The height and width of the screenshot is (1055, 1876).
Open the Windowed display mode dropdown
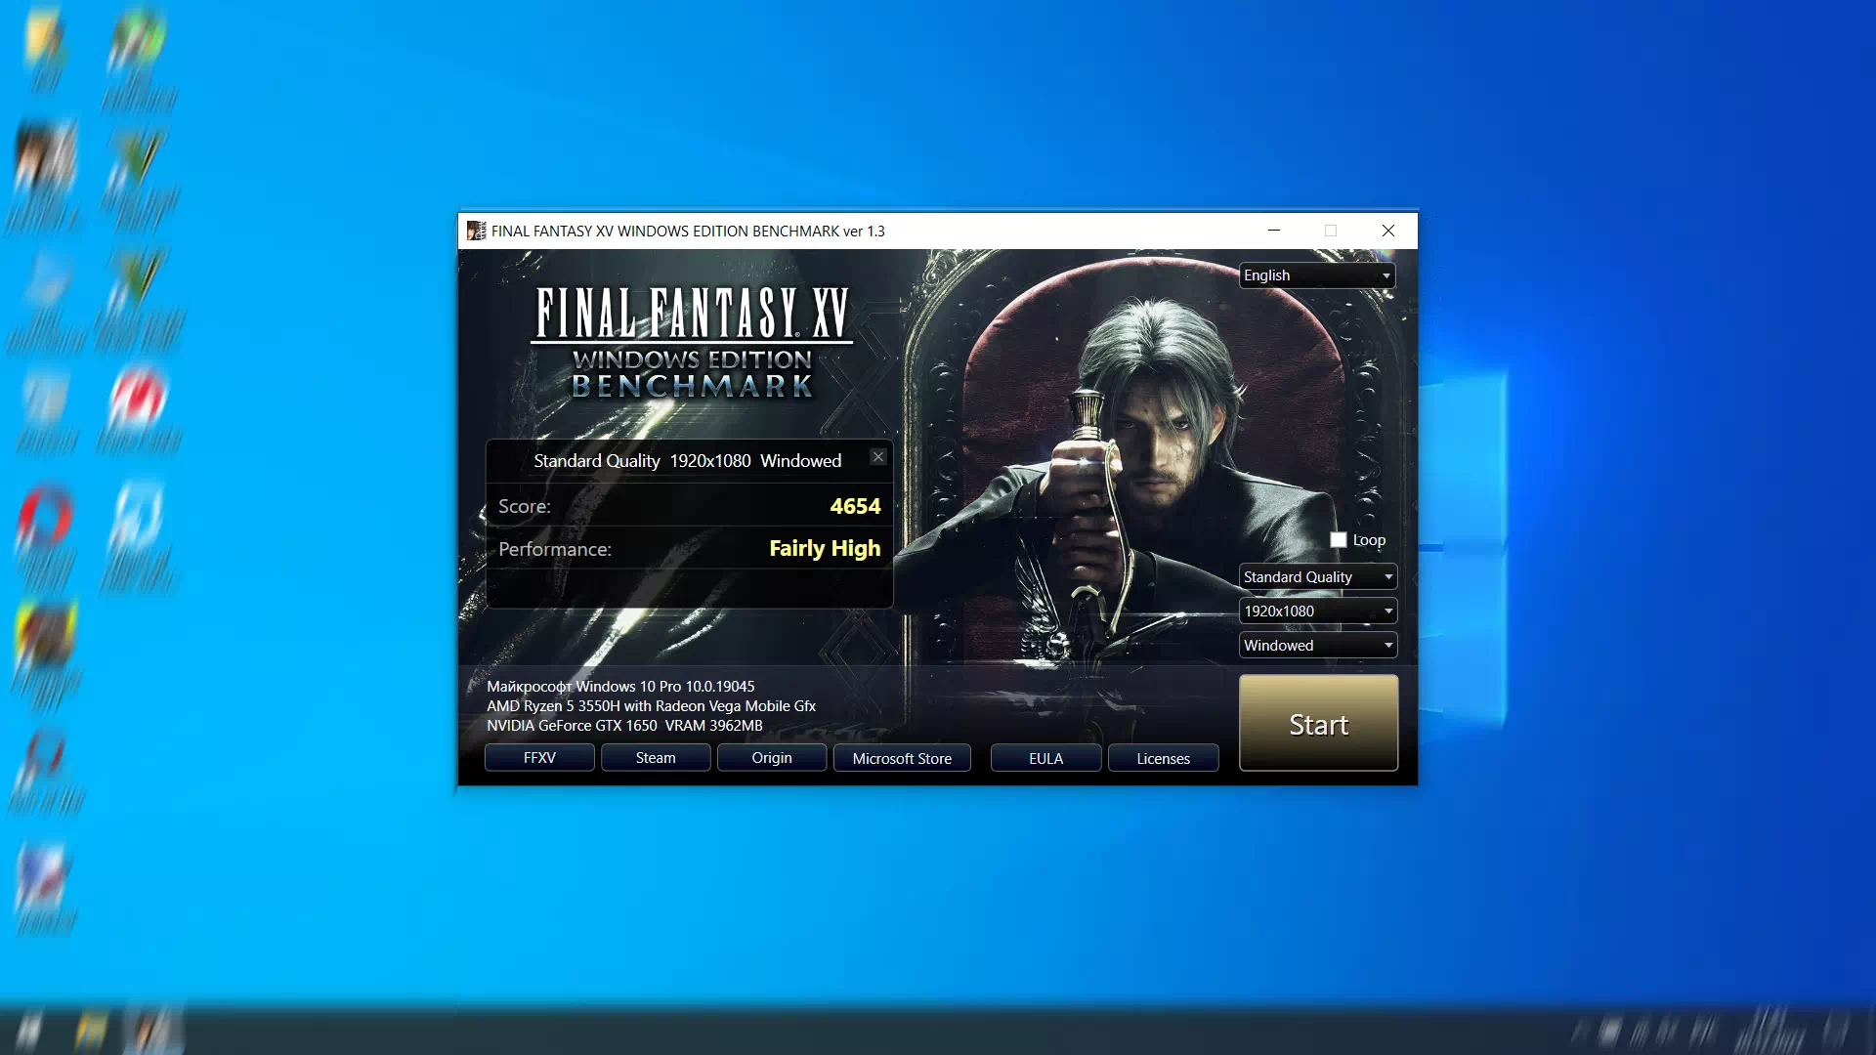[x=1317, y=645]
